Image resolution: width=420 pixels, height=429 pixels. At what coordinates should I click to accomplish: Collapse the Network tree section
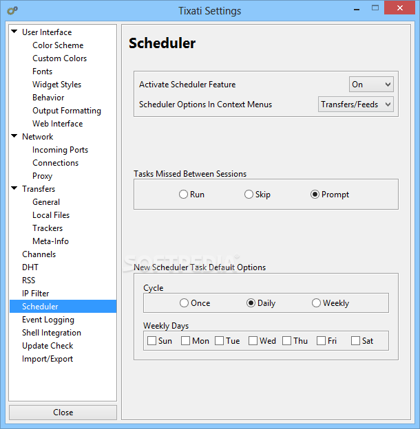point(14,136)
